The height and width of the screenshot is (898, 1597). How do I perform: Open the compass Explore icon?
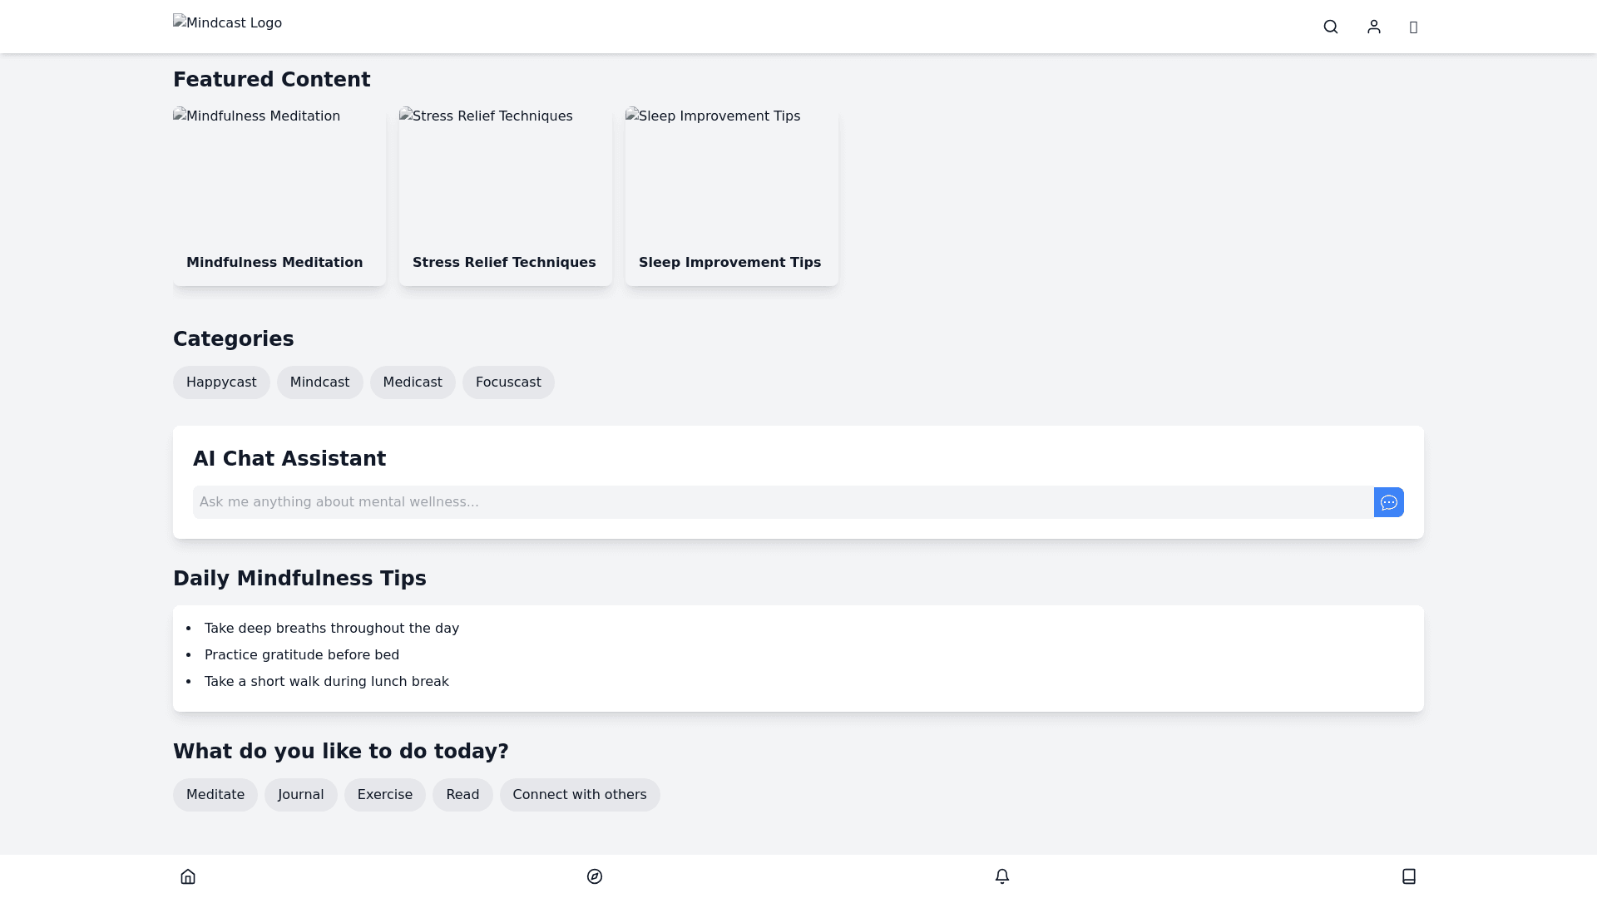(x=595, y=876)
